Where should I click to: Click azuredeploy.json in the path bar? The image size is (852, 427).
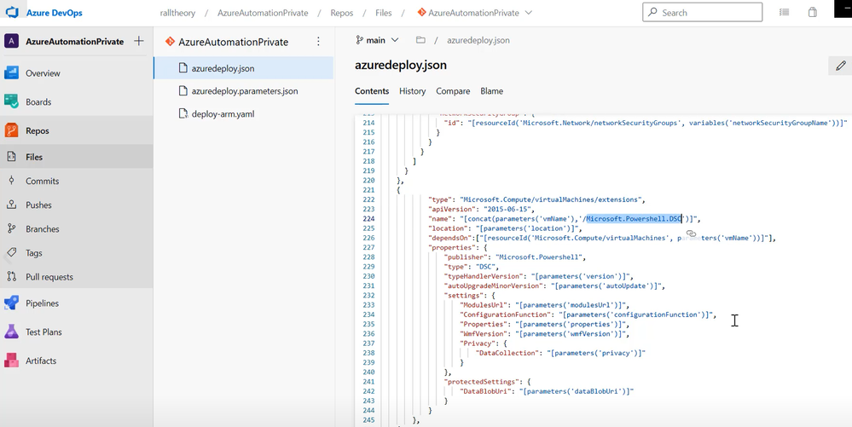(478, 40)
